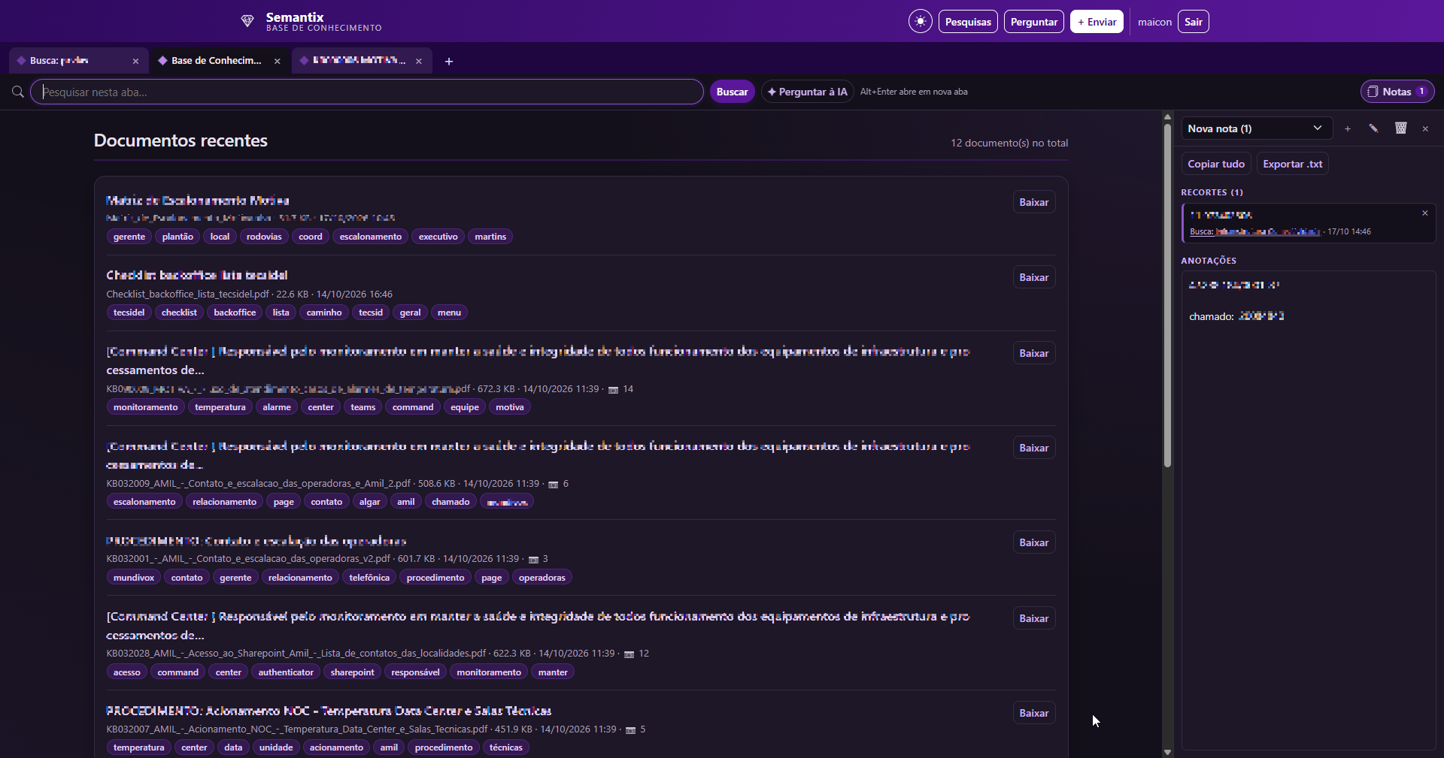Image resolution: width=1444 pixels, height=758 pixels.
Task: Download the KB032028 Sharepoint document
Action: (x=1033, y=618)
